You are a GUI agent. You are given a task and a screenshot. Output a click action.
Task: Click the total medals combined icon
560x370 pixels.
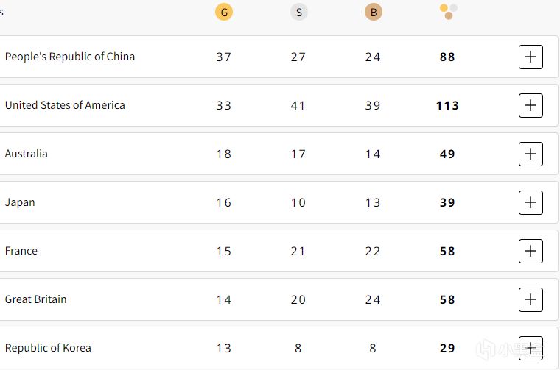(448, 11)
